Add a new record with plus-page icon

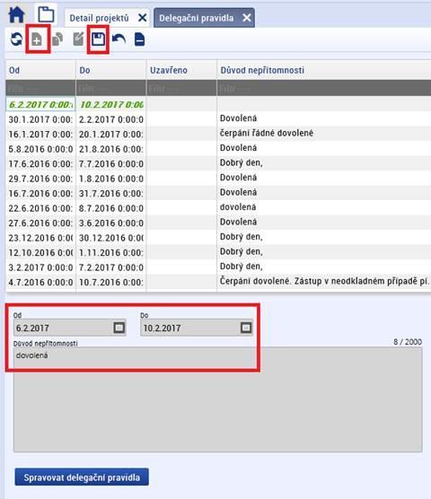coord(37,39)
